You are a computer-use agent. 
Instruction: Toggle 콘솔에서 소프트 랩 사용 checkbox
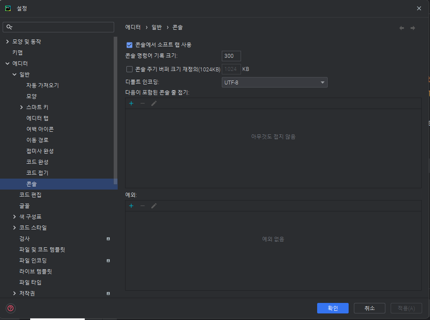pos(129,45)
